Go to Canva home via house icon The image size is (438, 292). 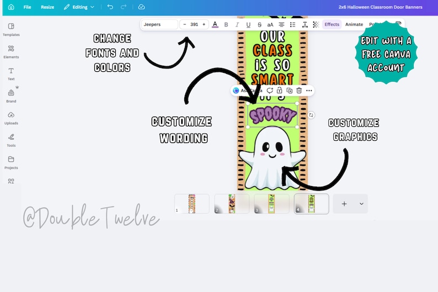11,7
